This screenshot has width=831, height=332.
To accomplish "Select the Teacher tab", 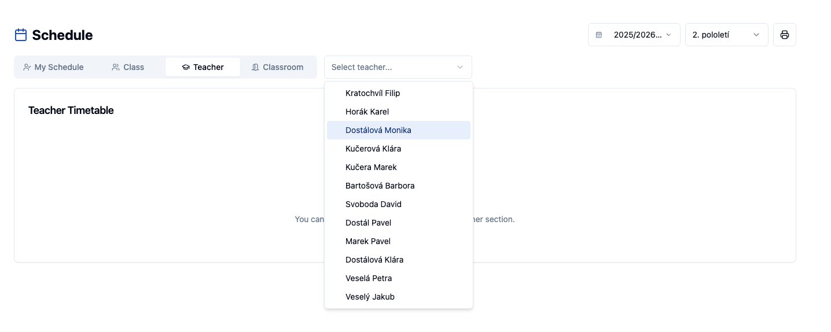I will tap(203, 67).
